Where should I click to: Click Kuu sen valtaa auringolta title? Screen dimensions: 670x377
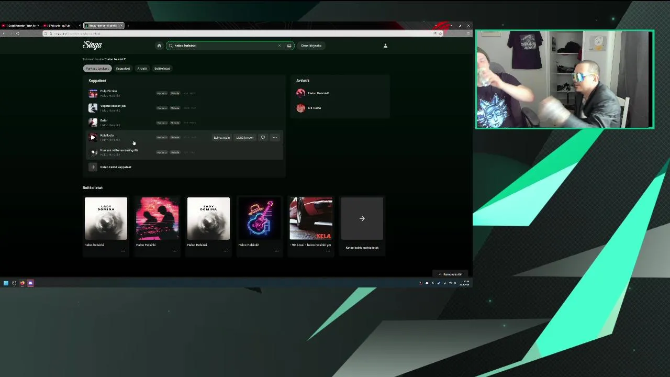click(119, 150)
